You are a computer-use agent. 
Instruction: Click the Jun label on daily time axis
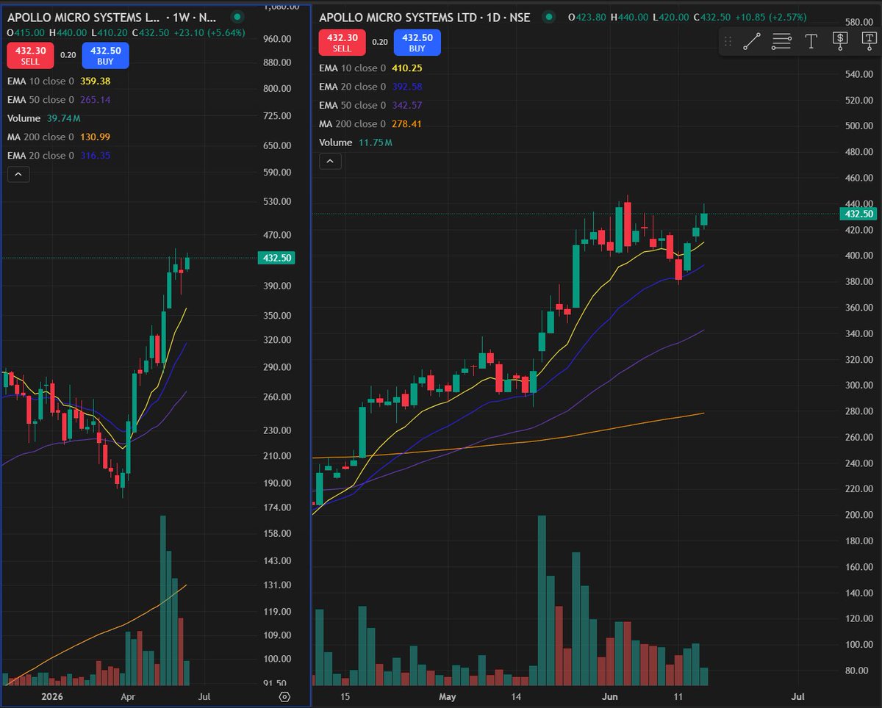point(612,696)
